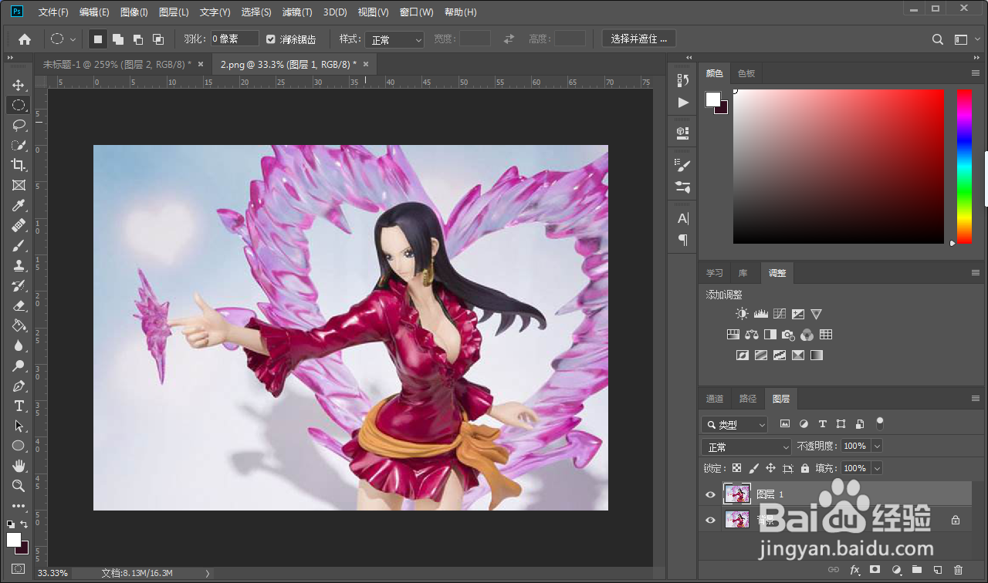Open layer blend mode 正常 dropdown
Screen dimensions: 988x583
746,447
